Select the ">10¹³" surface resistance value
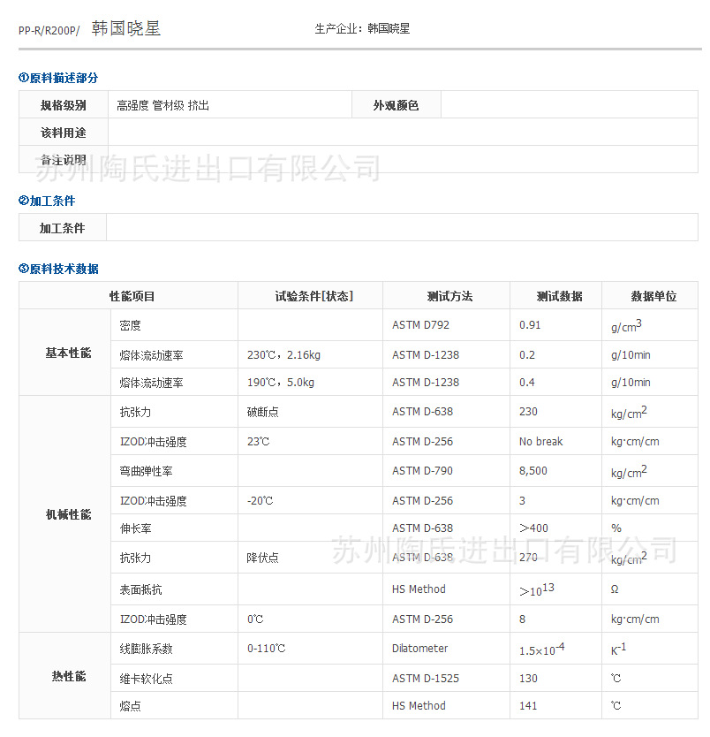The image size is (710, 737). pyautogui.click(x=537, y=590)
